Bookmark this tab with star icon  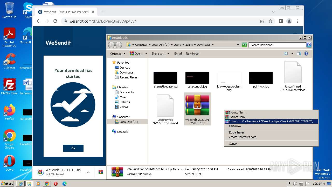click(271, 21)
